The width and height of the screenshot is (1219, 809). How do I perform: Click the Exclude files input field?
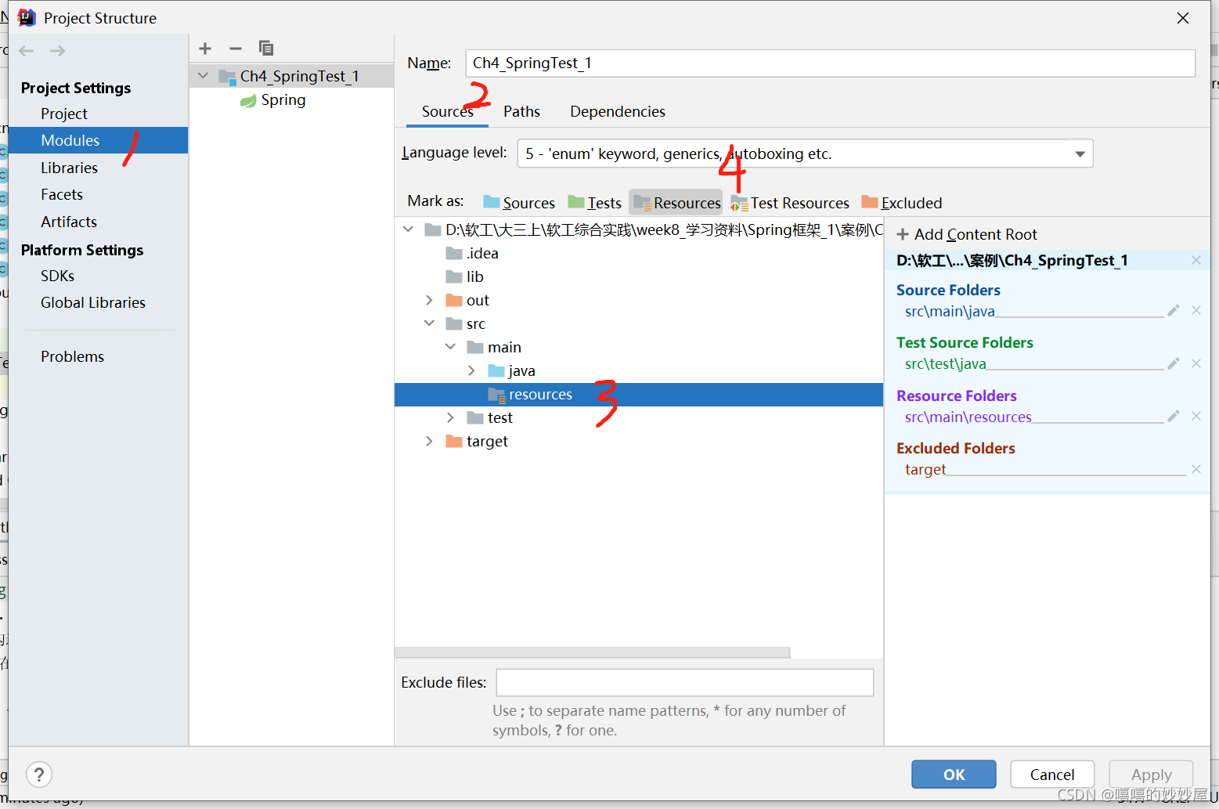685,682
